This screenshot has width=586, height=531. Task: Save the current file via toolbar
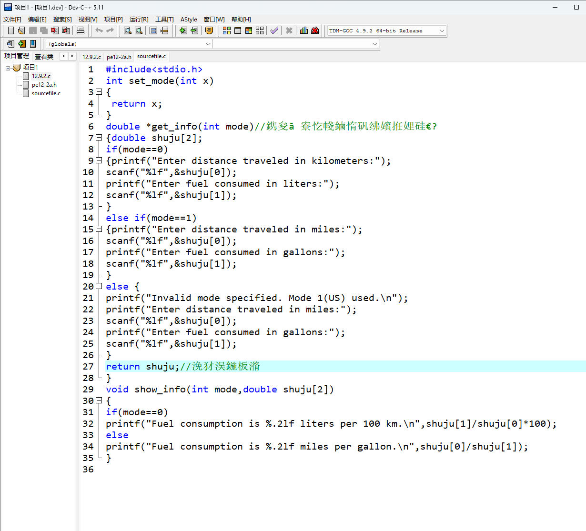(33, 30)
